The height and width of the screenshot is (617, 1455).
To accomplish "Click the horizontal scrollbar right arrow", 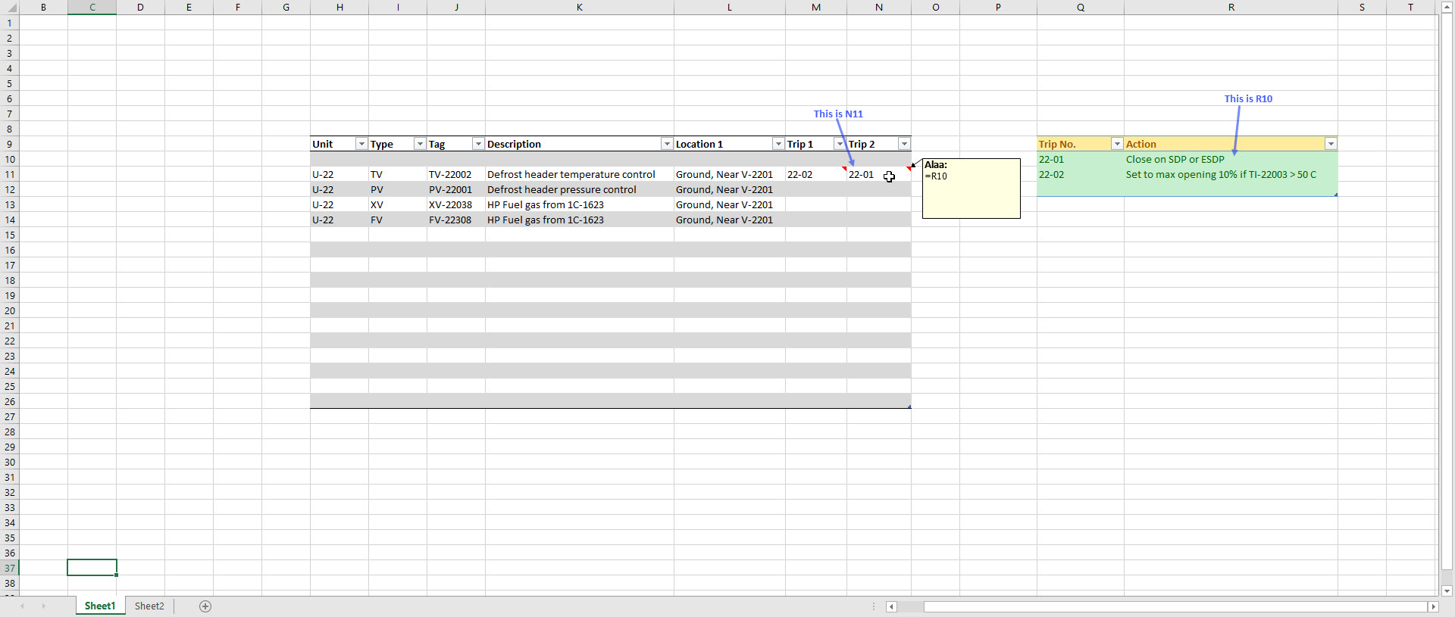I will pyautogui.click(x=1433, y=606).
